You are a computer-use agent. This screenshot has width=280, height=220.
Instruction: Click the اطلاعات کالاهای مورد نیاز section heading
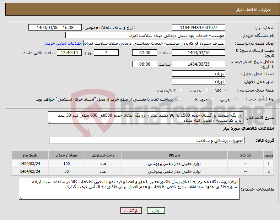pos(248,128)
